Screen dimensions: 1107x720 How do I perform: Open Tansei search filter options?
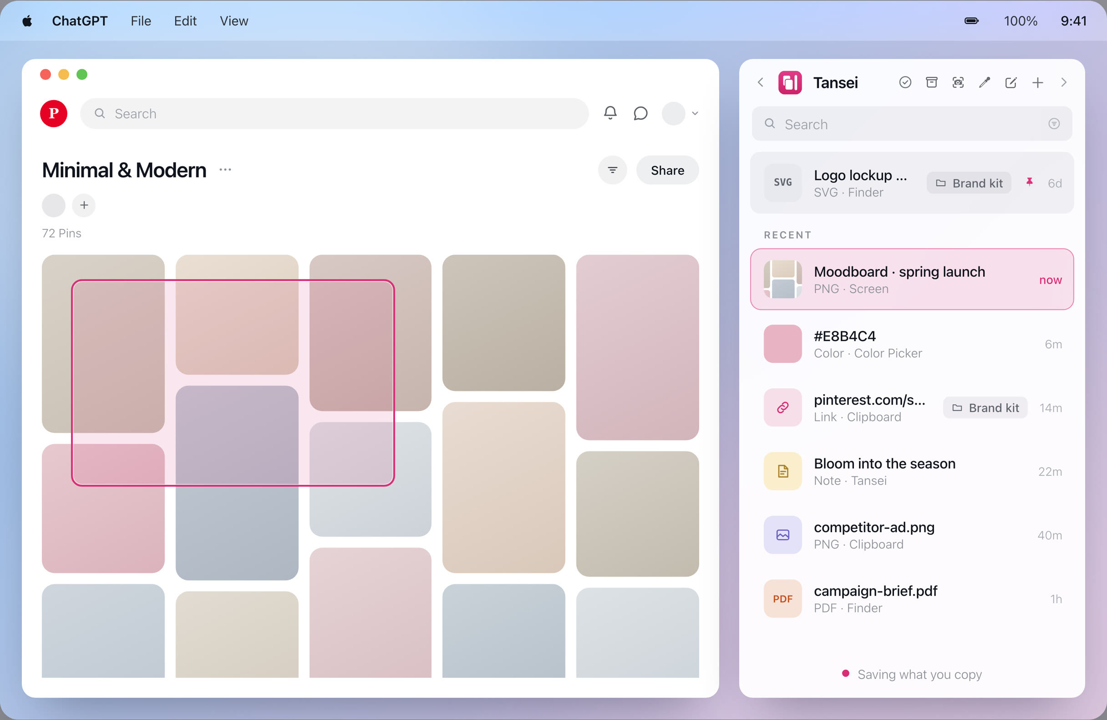[x=1054, y=124]
